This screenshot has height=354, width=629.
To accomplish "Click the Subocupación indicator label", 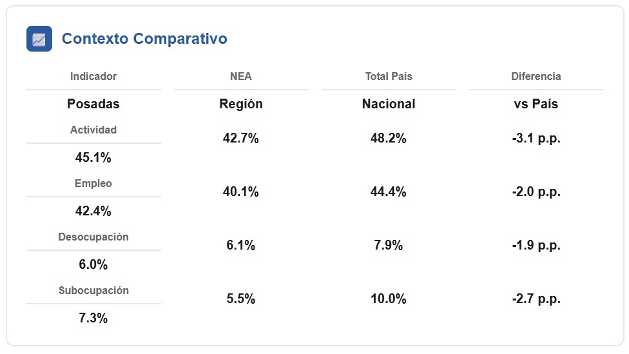I will point(93,290).
